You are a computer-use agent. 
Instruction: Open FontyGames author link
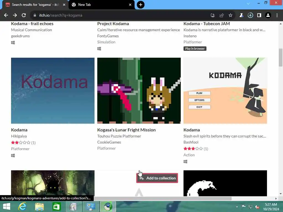[x=108, y=36]
